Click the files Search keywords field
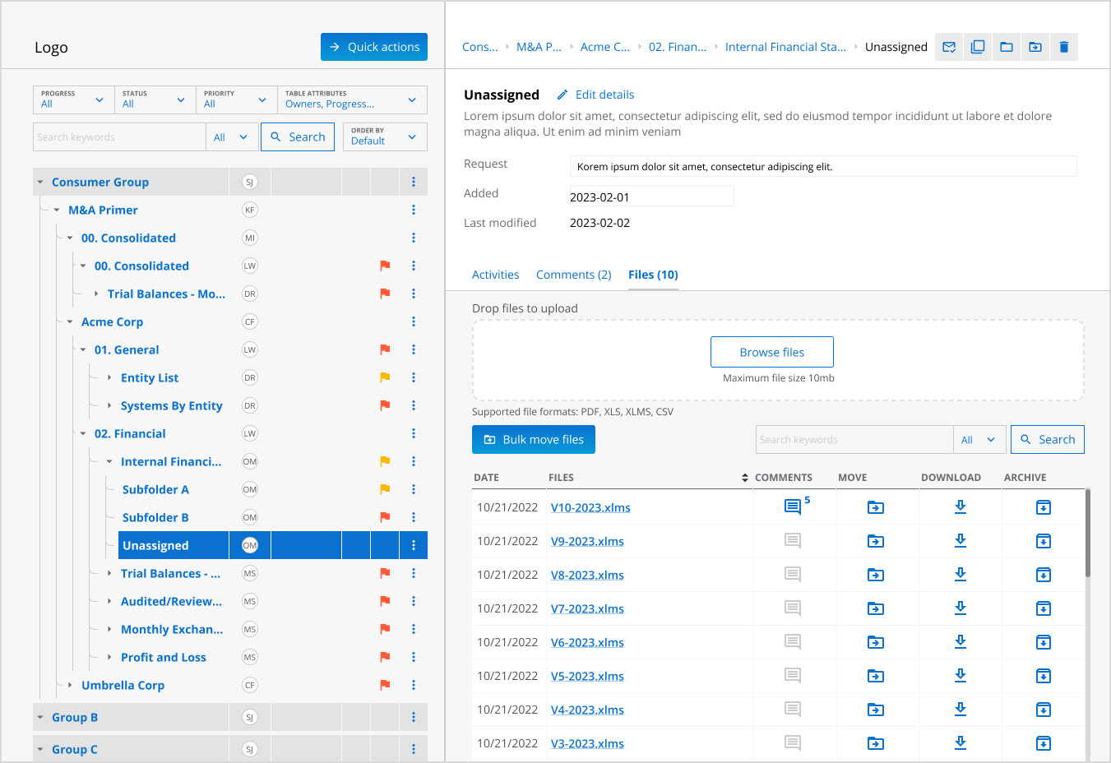The image size is (1111, 763). [x=854, y=440]
